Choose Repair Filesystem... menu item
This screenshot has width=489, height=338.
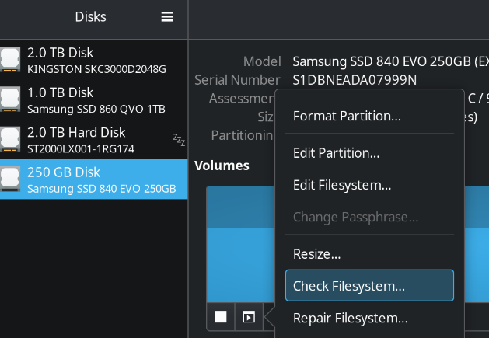[369, 319]
